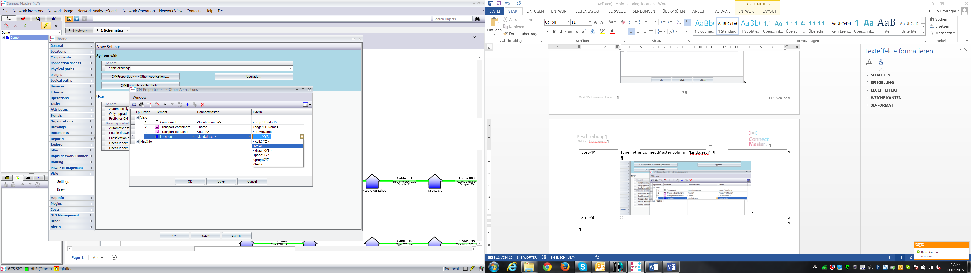Click the clear formatting eraser icon in Word
Viewport: 971px width, 273px height.
coord(623,22)
